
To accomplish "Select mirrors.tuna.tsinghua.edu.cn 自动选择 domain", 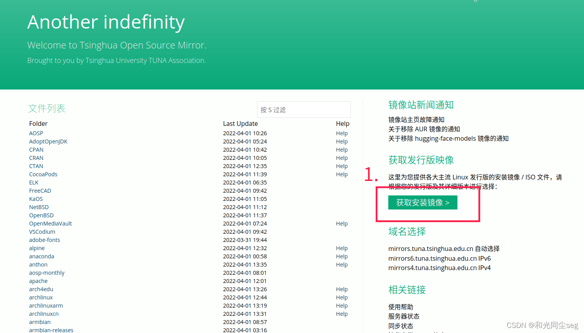I will click(444, 249).
